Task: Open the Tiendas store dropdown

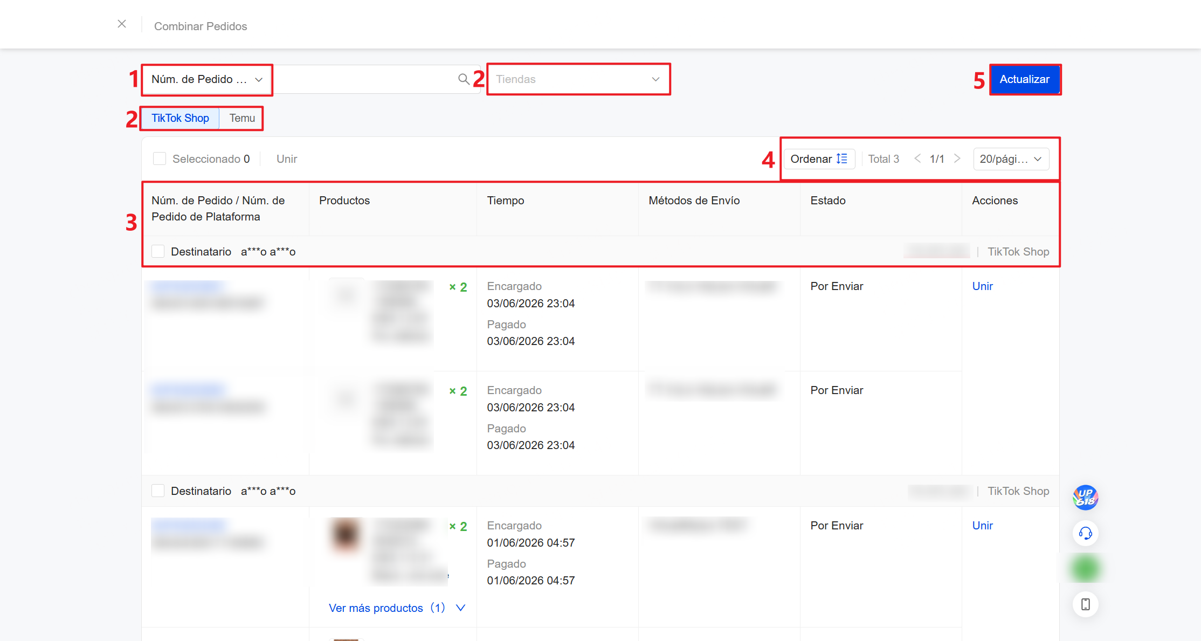Action: click(x=578, y=79)
